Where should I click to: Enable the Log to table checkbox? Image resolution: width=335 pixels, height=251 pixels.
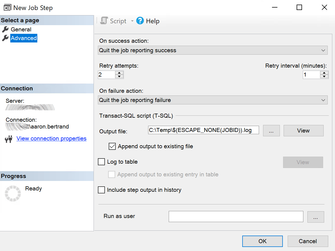tap(101, 162)
